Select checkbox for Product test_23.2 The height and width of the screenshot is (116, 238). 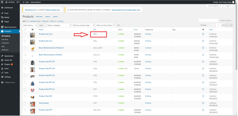click(25, 34)
